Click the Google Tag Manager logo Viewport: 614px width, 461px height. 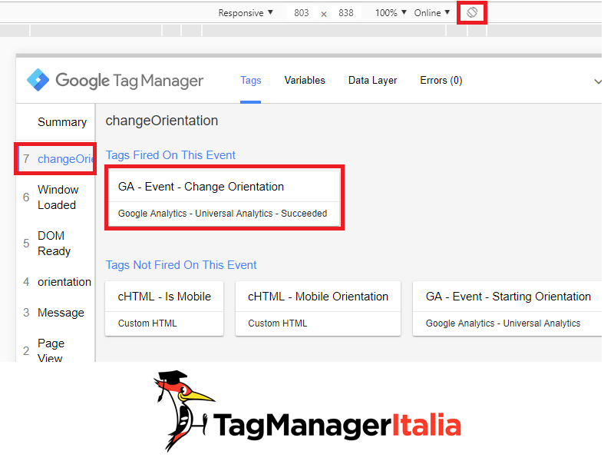pyautogui.click(x=115, y=81)
